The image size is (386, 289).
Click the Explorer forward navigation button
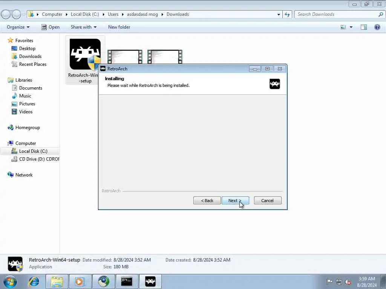[17, 14]
